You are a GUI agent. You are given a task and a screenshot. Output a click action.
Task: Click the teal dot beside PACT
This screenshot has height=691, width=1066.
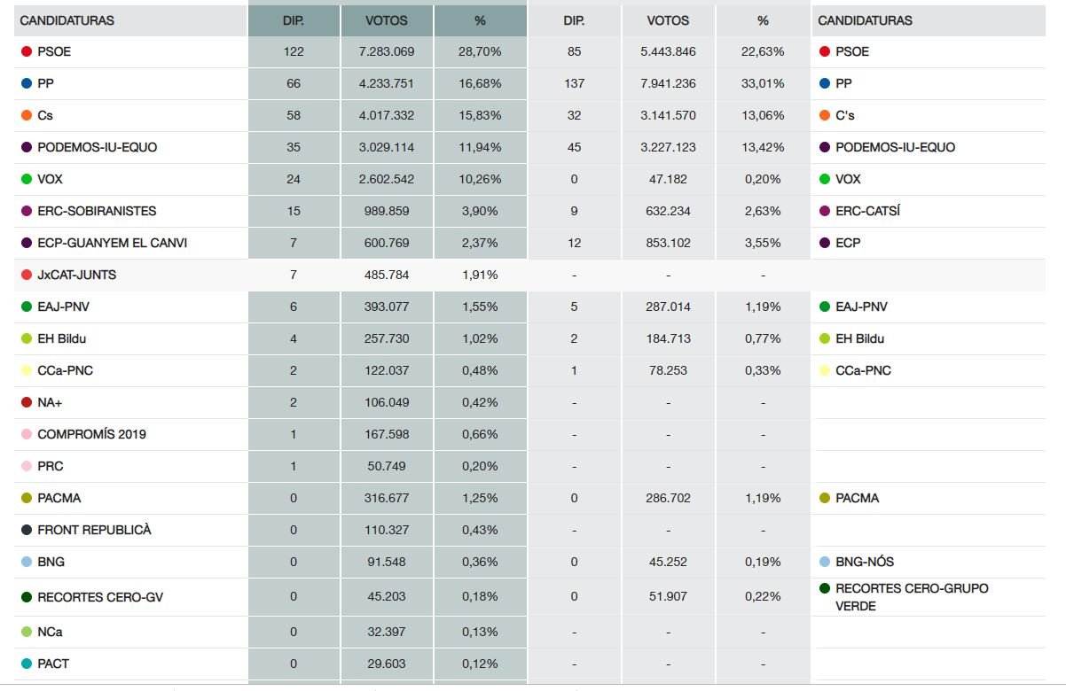pos(27,664)
